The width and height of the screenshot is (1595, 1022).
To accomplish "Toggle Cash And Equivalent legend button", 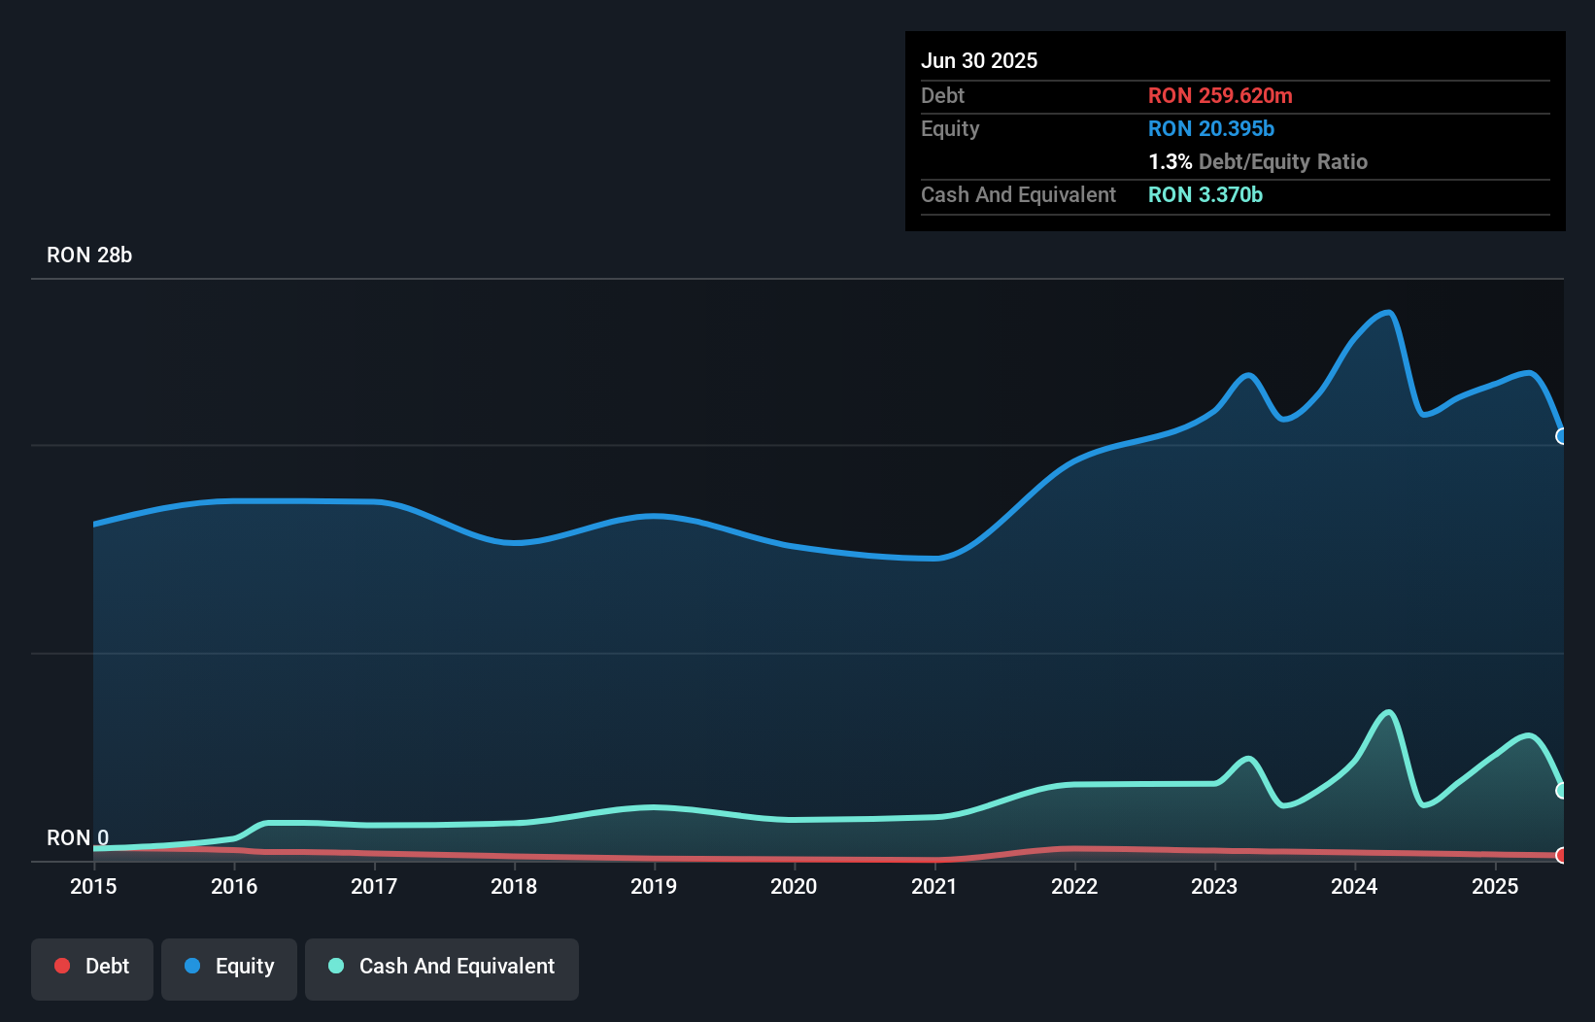I will [442, 967].
